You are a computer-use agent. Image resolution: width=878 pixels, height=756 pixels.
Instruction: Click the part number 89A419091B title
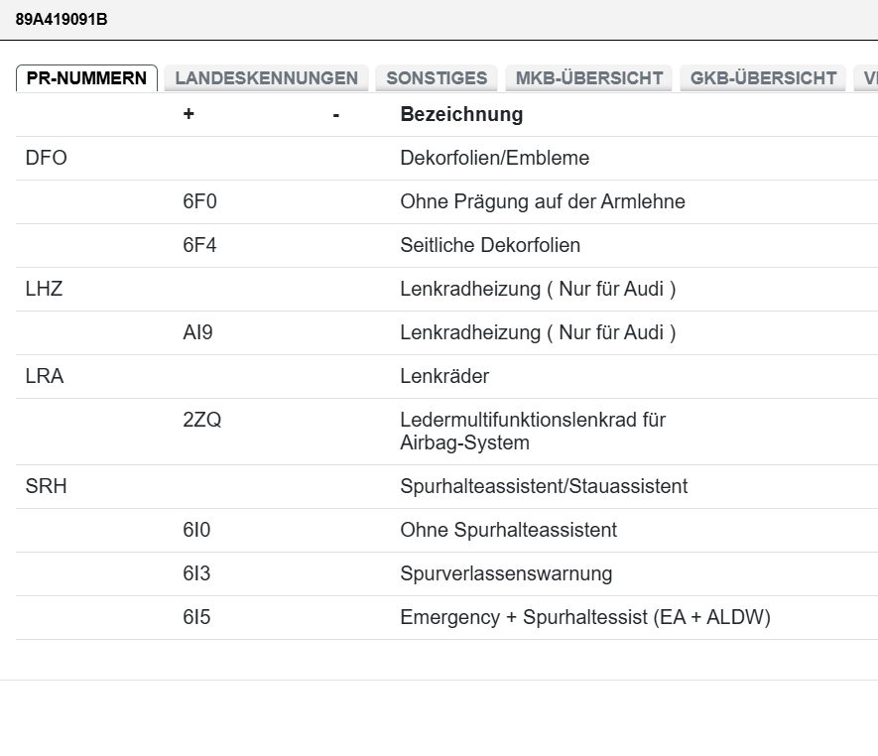62,18
